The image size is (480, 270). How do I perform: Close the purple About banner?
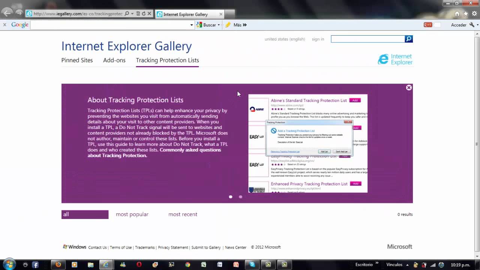409,87
